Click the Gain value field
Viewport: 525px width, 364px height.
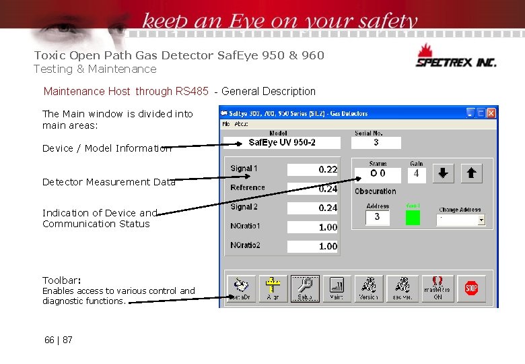point(417,175)
